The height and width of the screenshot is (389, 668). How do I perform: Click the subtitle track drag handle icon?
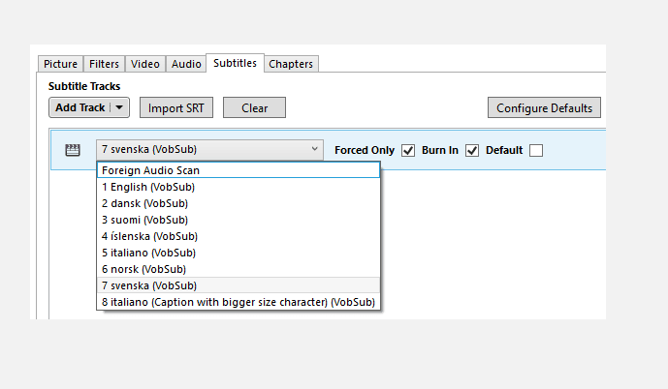point(72,150)
